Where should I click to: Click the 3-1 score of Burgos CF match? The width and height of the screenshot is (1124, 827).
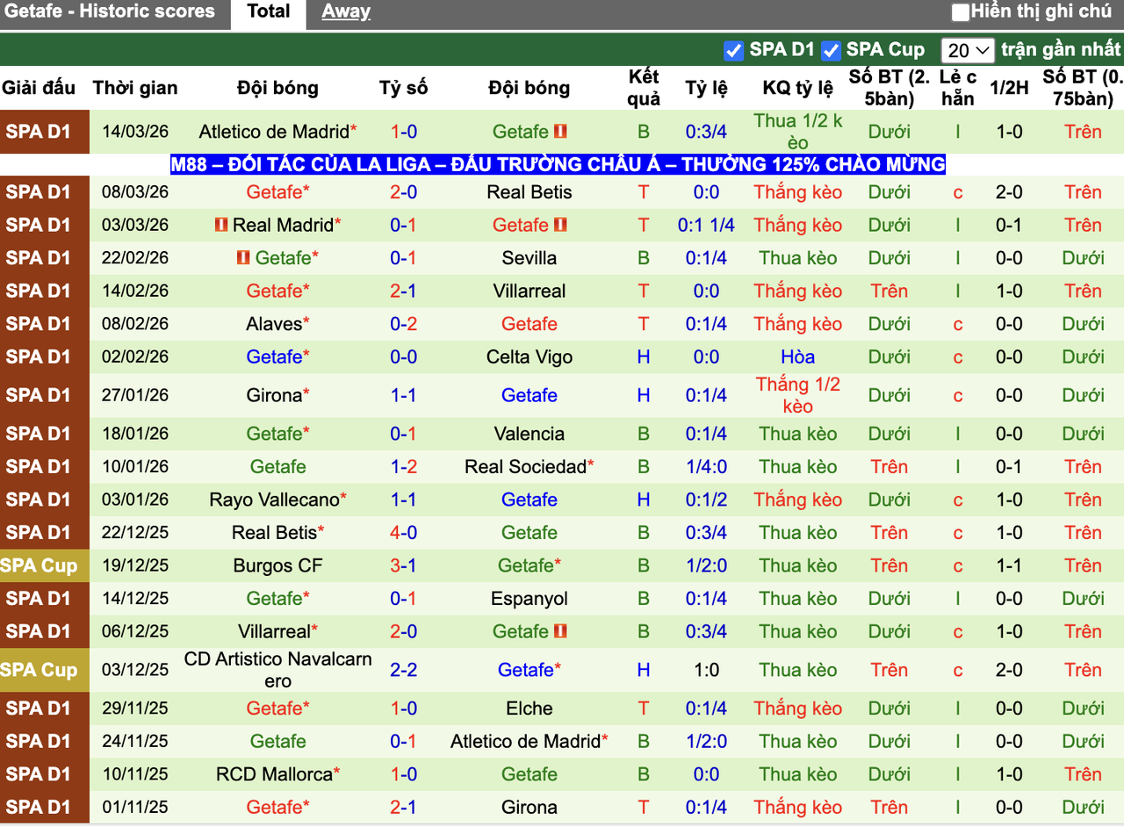[404, 565]
